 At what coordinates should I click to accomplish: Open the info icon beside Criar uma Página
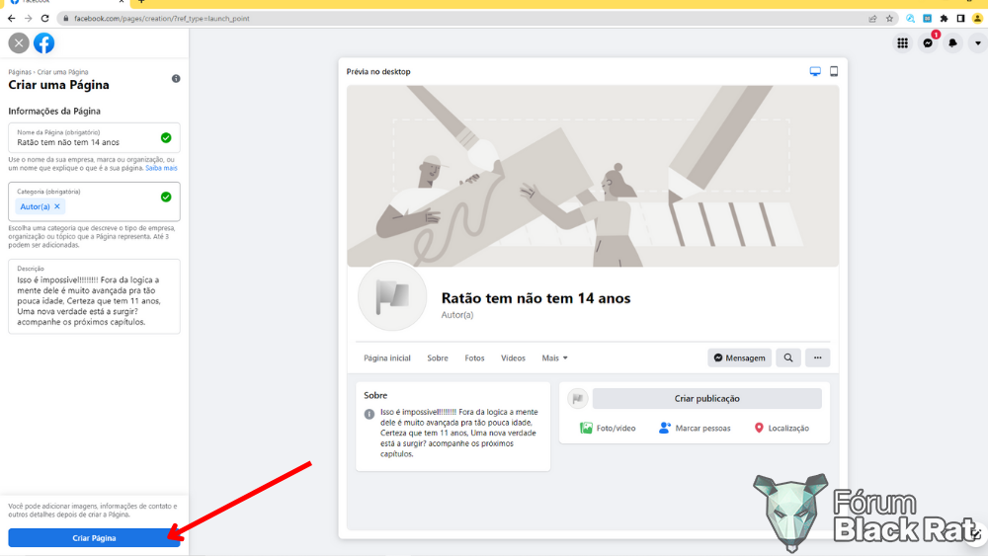click(176, 79)
